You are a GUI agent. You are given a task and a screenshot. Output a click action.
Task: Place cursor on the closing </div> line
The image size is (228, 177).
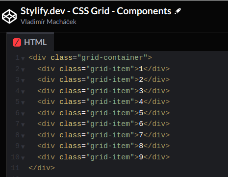tap(42, 168)
